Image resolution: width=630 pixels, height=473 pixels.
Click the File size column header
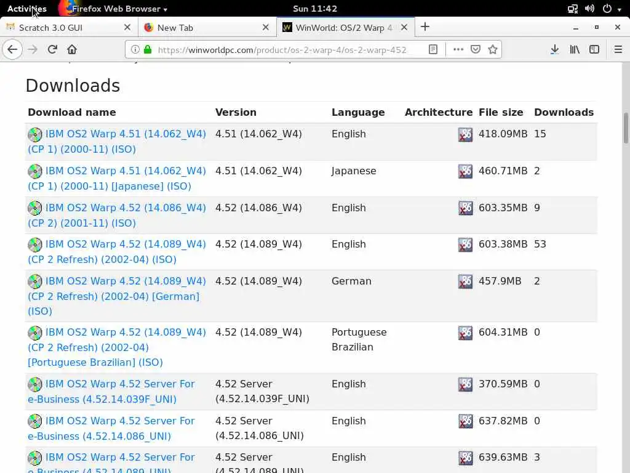pyautogui.click(x=501, y=112)
